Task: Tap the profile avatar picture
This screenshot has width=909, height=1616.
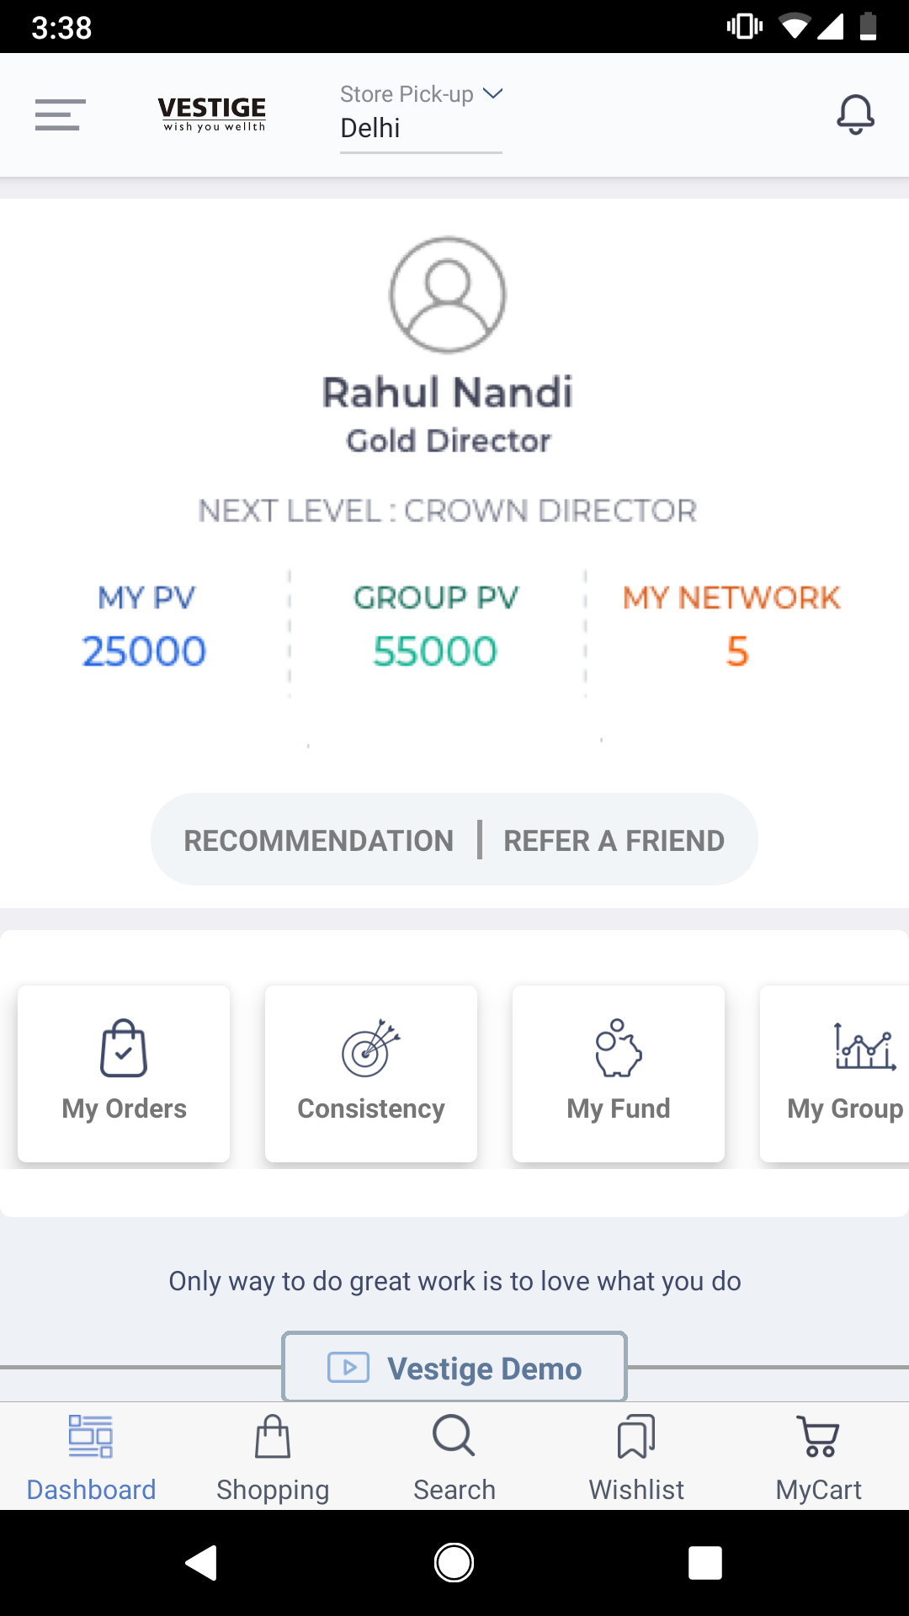Action: pos(448,295)
